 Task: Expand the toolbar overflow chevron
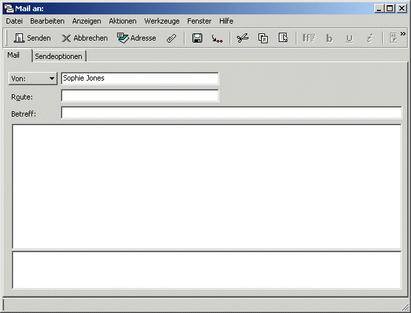403,33
